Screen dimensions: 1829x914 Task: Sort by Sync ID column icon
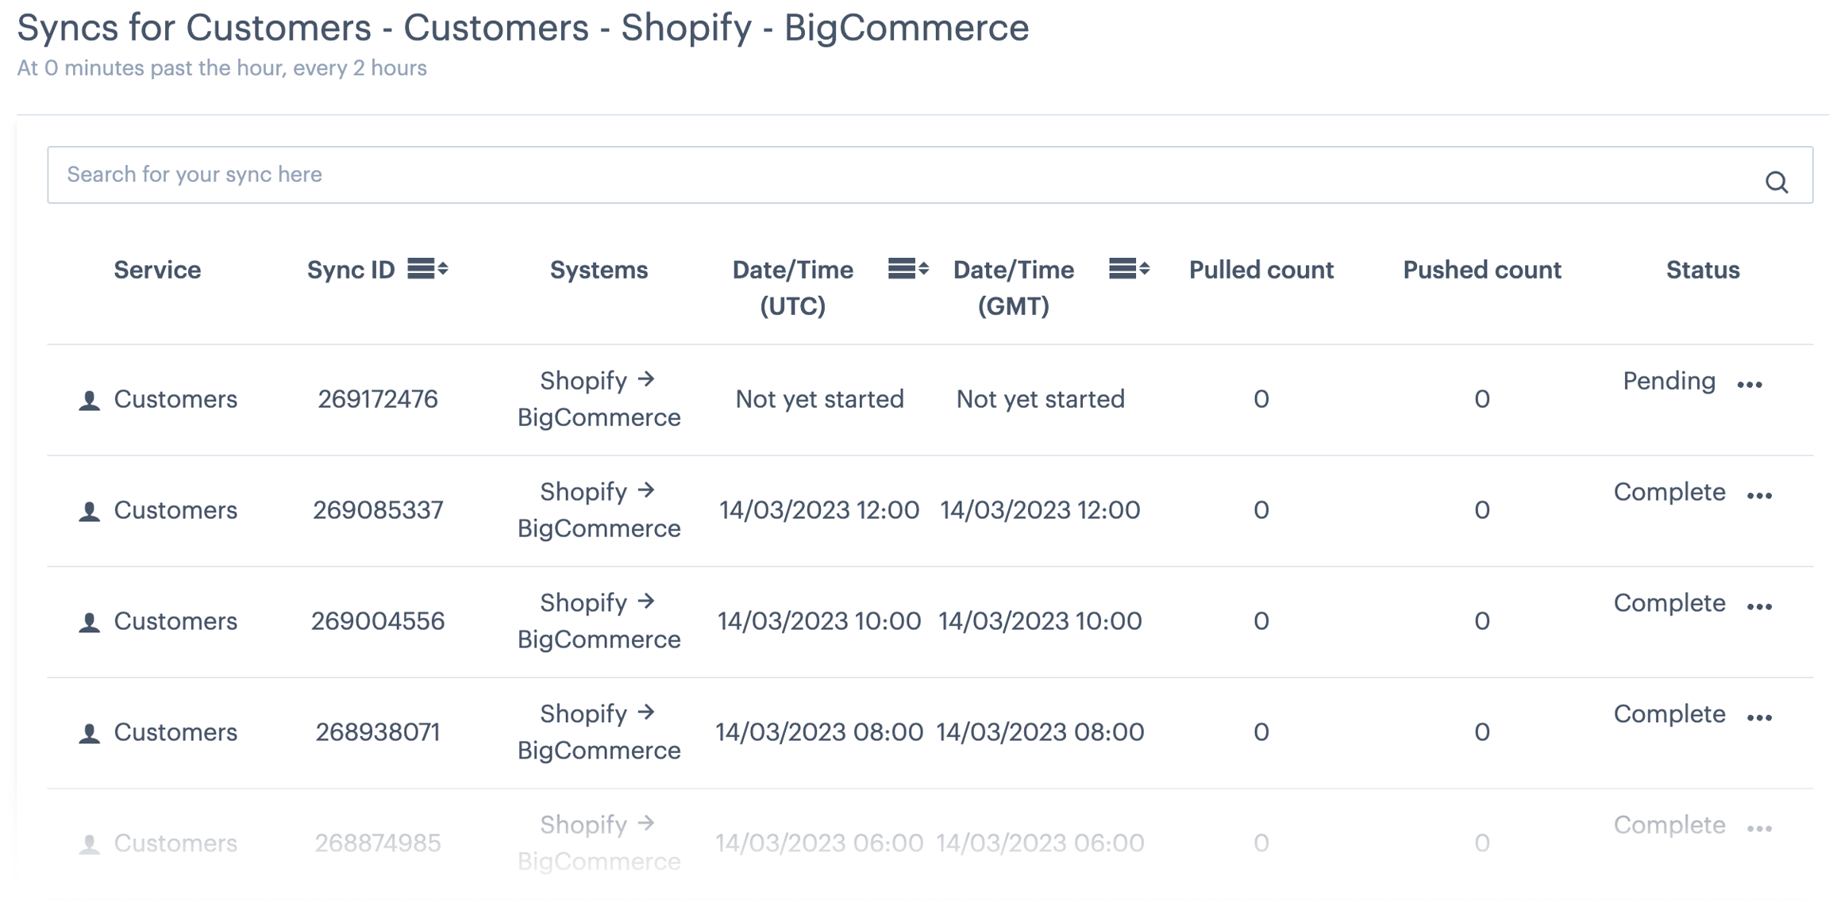click(428, 269)
